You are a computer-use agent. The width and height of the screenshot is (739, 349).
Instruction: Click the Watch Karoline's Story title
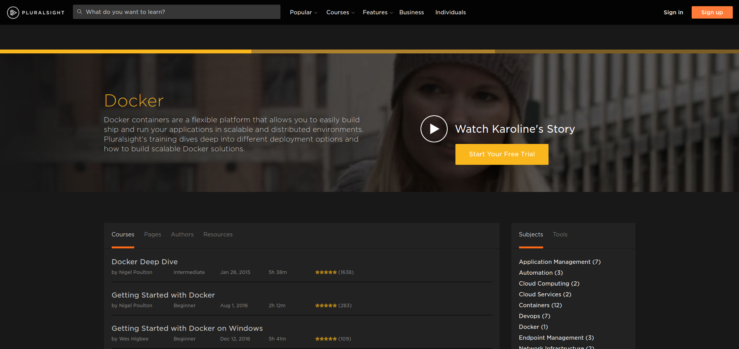pyautogui.click(x=515, y=129)
